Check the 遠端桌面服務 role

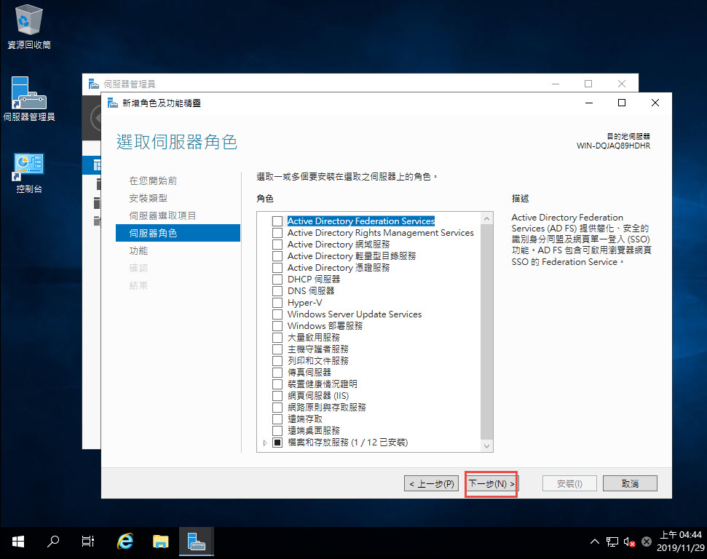point(277,430)
